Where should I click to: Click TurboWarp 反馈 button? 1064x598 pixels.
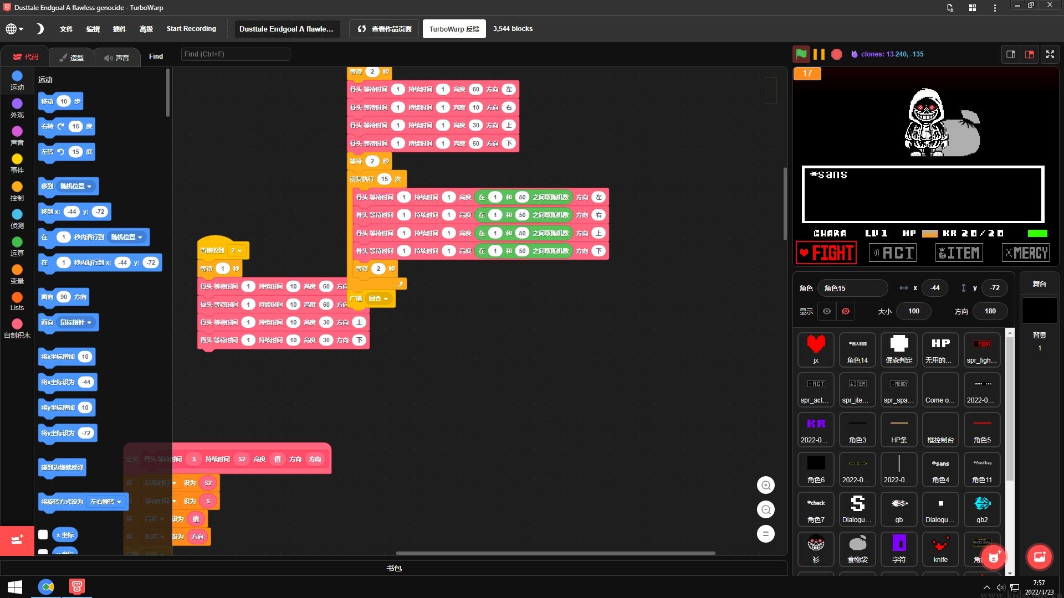454,29
